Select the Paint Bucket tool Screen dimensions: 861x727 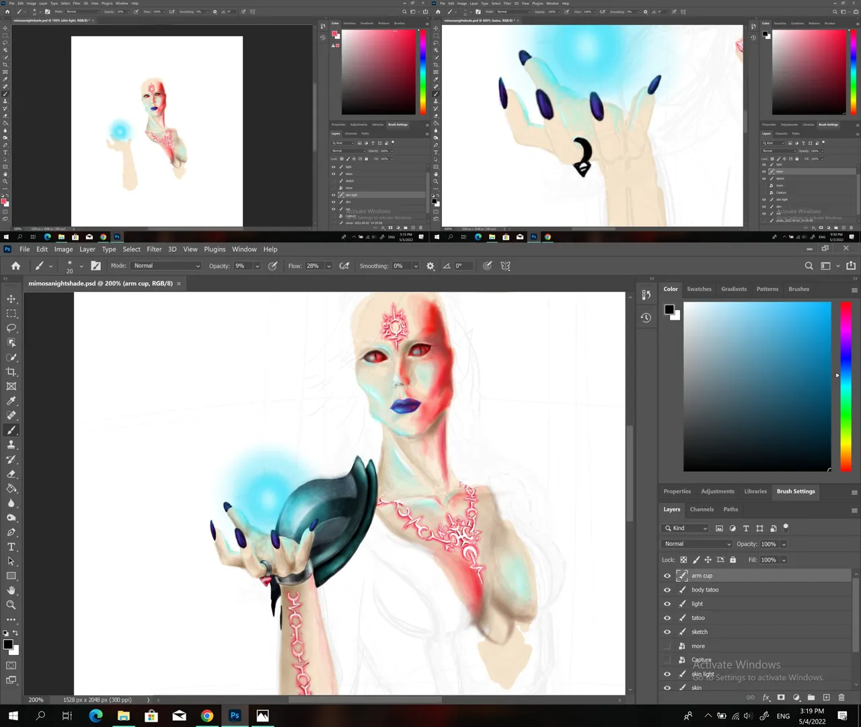tap(11, 489)
